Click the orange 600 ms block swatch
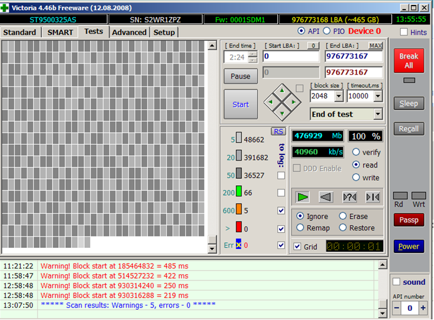The image size is (434, 320). click(238, 209)
